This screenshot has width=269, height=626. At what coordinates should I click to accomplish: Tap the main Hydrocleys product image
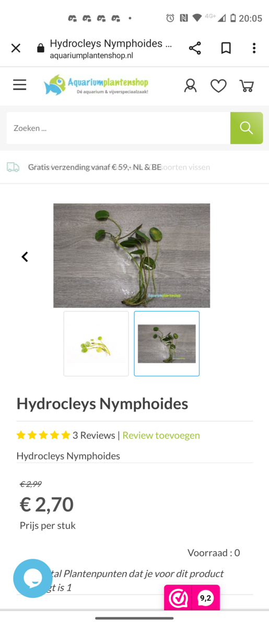click(x=132, y=256)
